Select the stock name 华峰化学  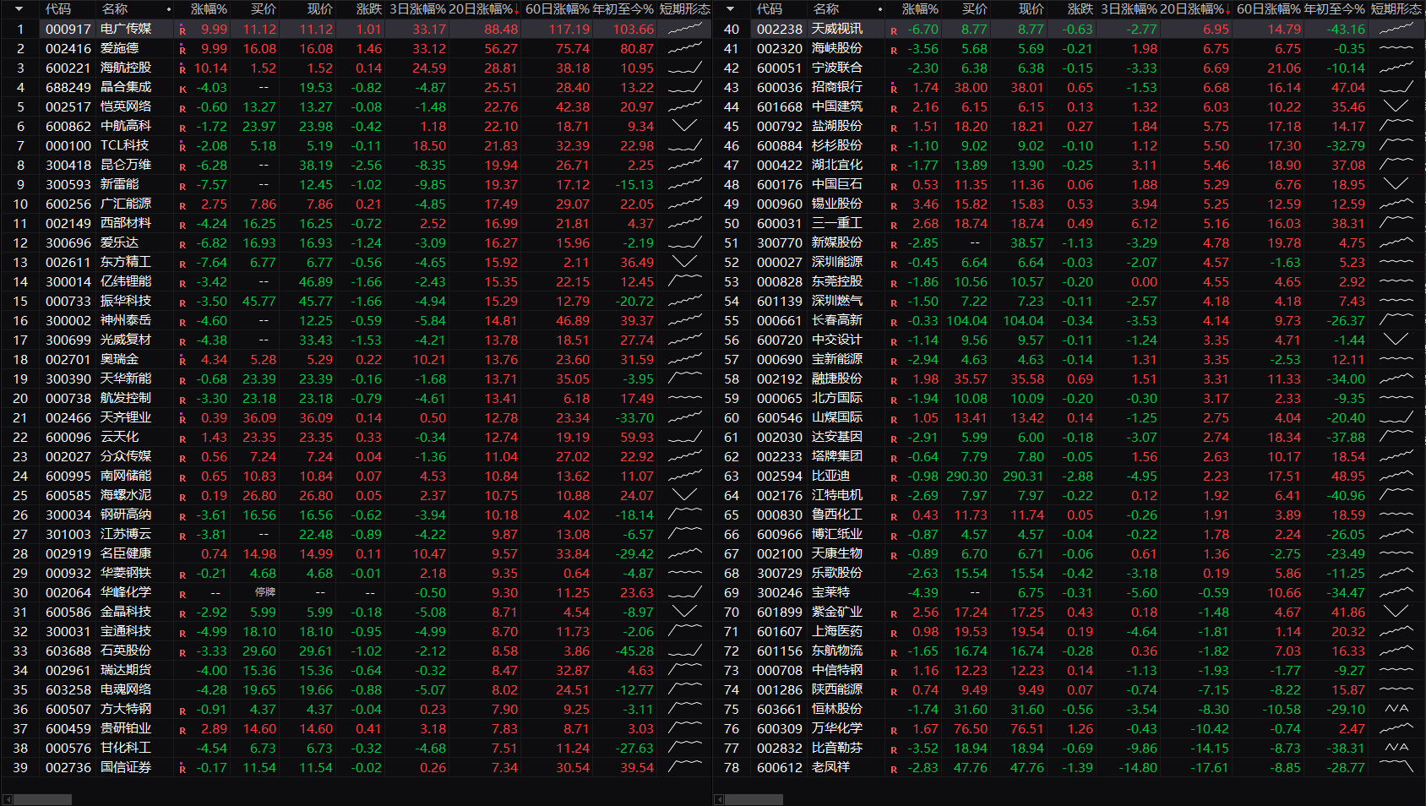[x=126, y=592]
